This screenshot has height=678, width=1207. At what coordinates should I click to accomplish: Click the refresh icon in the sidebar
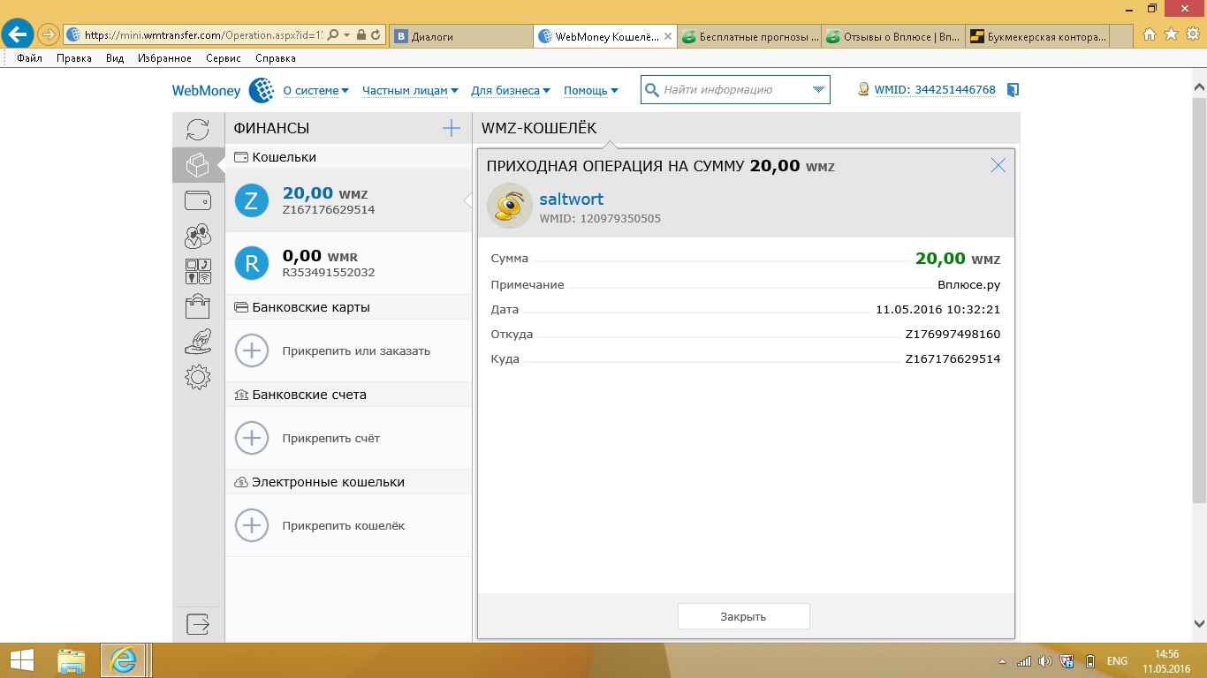point(198,130)
